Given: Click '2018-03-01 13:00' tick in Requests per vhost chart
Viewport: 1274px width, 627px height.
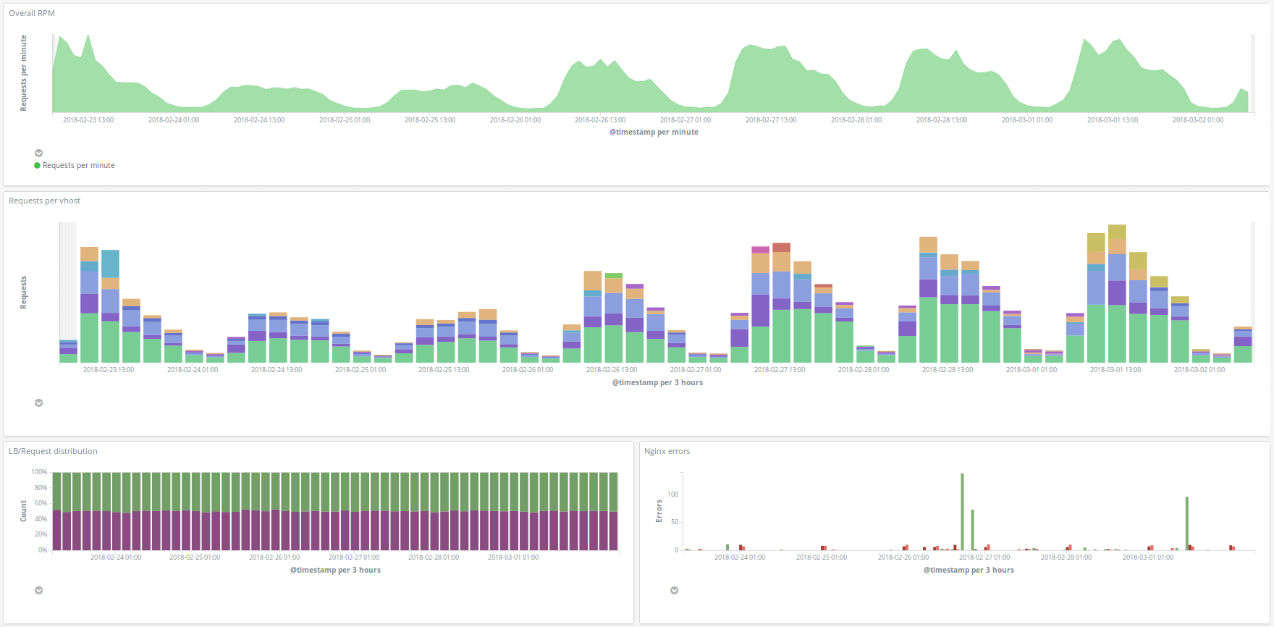Looking at the screenshot, I should click(1115, 370).
